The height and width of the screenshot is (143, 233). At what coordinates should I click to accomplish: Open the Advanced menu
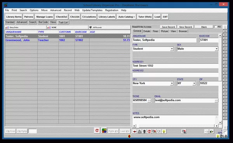(56, 10)
